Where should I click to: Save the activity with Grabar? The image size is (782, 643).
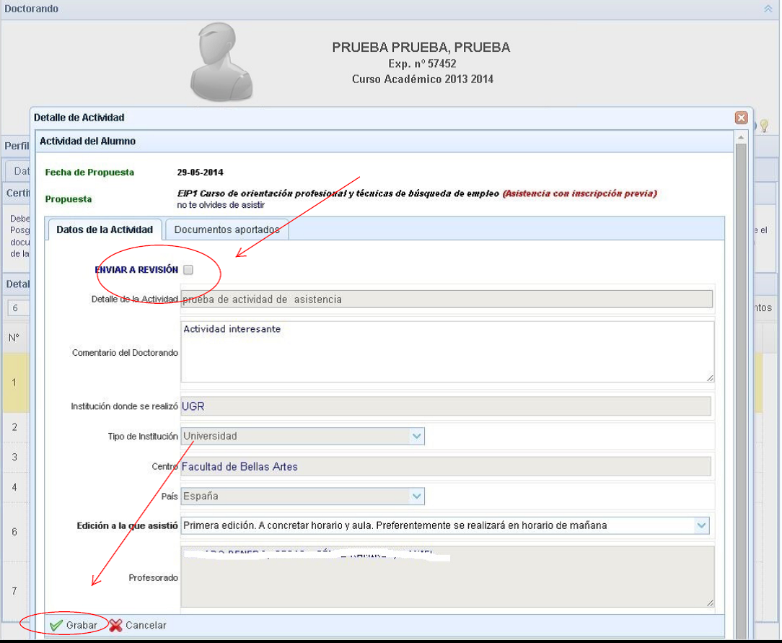(73, 625)
